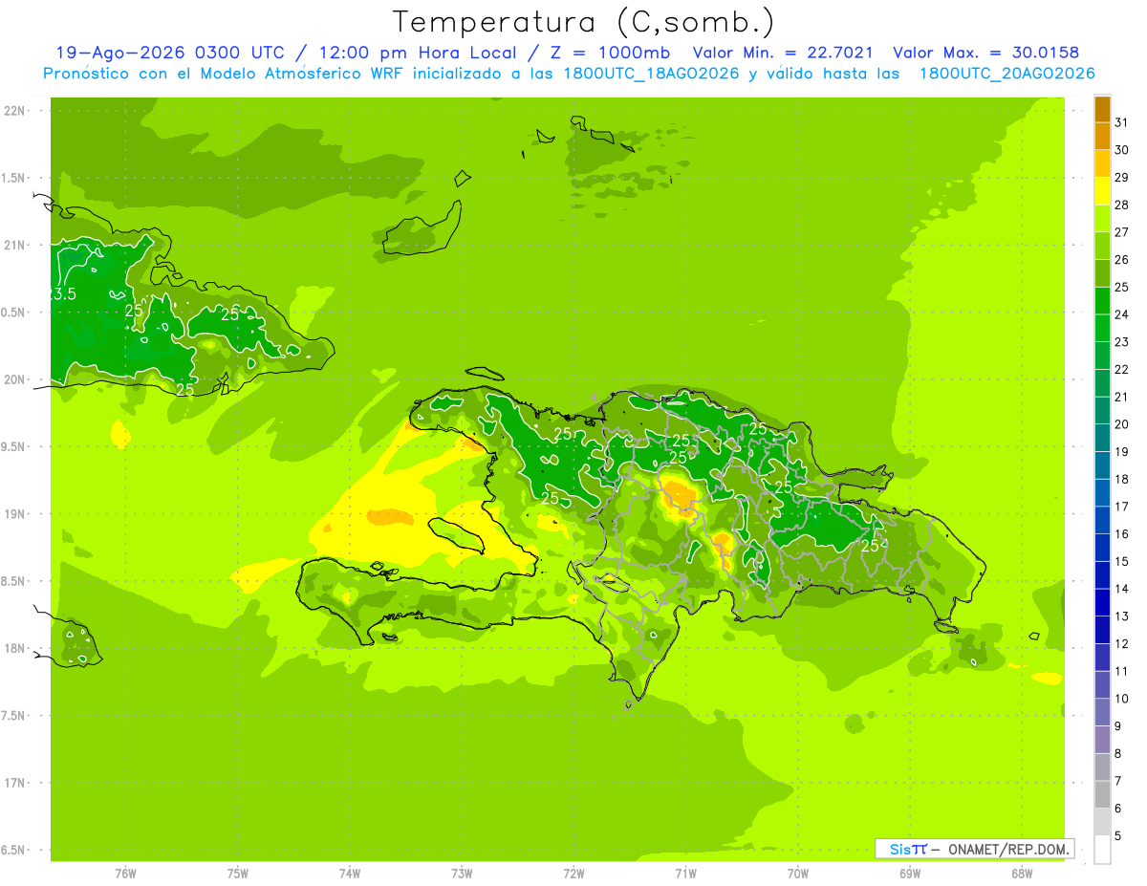The height and width of the screenshot is (886, 1147).
Task: Click the "19N" latitude axis label
Action: coord(14,513)
